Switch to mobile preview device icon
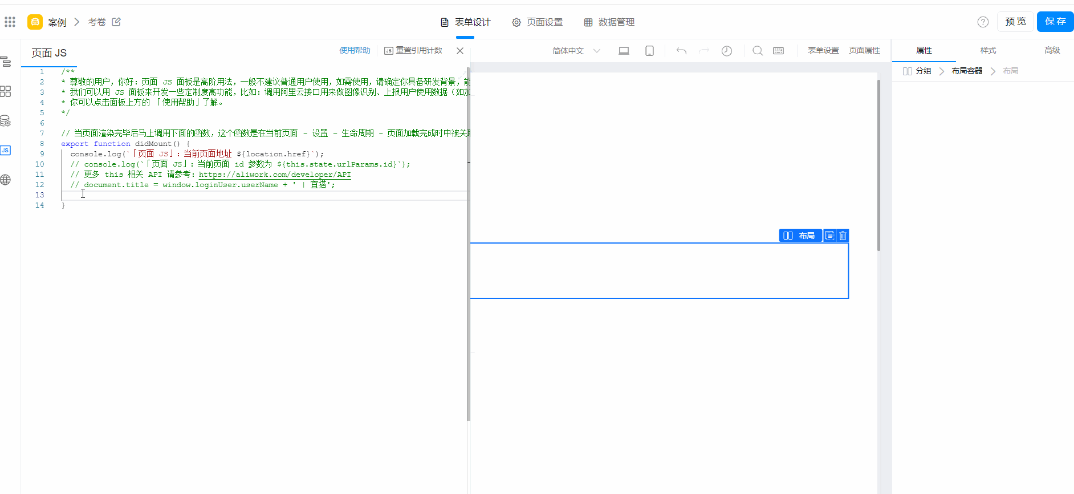 pos(649,51)
